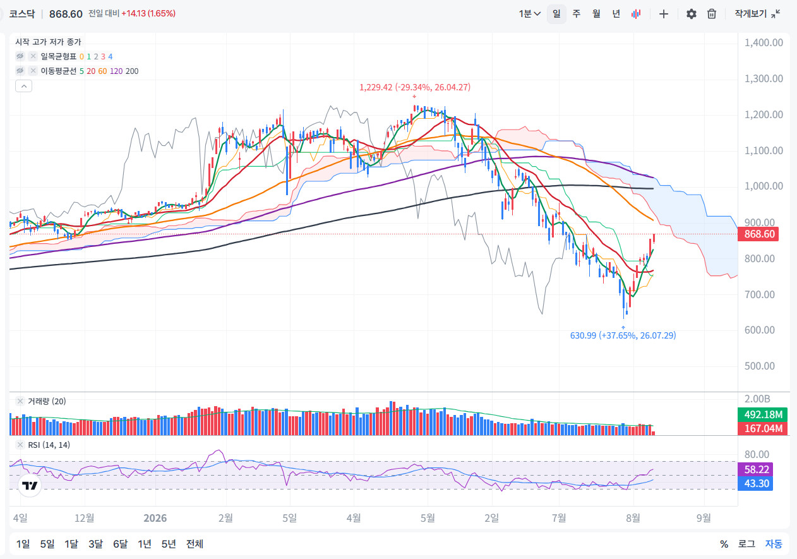797x559 pixels.
Task: Click the 전일 대비 +14.13 (1.65%) change text
Action: click(132, 13)
